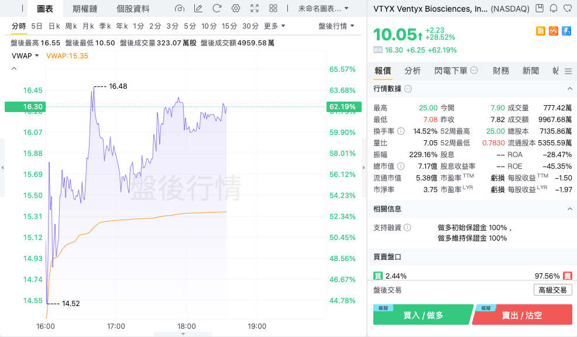This screenshot has width=577, height=337.
Task: Select the 2分 timeframe
Action: tap(155, 26)
